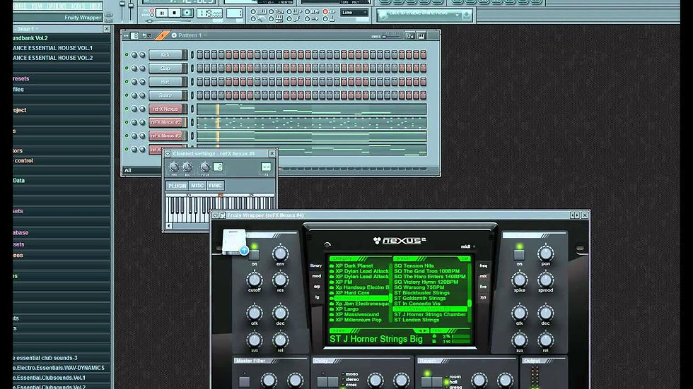Open ANCE ESSENTIAL HOUSE VOL.1 browser folder
Image resolution: width=693 pixels, height=389 pixels.
[52, 48]
